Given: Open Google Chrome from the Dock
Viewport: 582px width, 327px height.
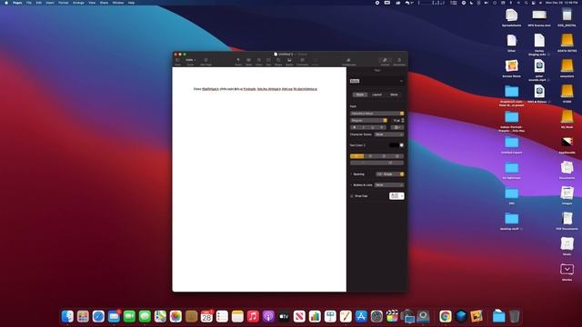Looking at the screenshot, I should click(446, 316).
